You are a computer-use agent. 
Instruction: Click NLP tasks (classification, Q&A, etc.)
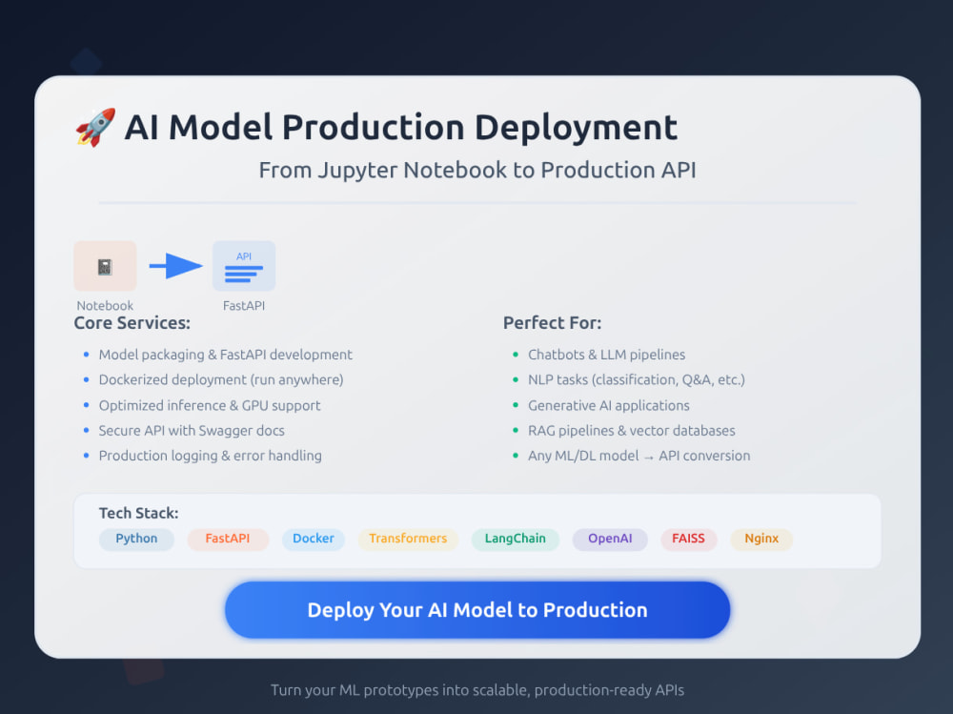[x=636, y=379]
